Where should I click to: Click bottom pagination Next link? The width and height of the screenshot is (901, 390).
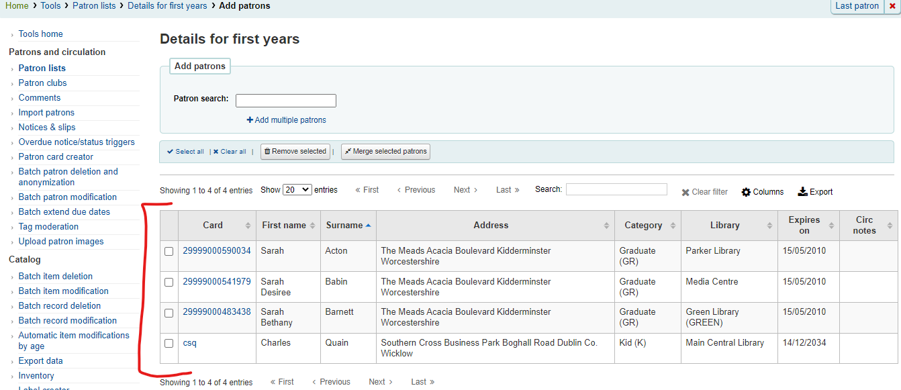pos(380,382)
